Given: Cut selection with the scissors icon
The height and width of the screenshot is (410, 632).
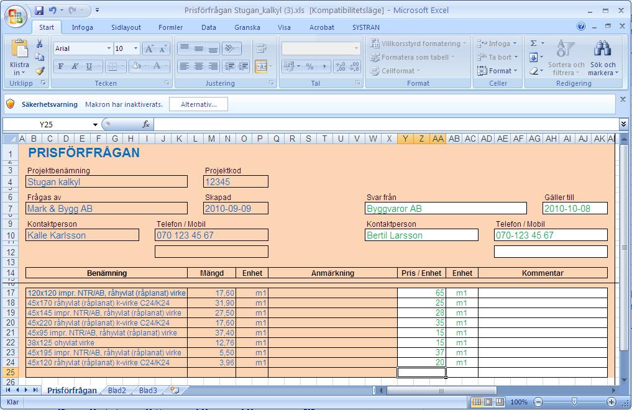Looking at the screenshot, I should (40, 43).
